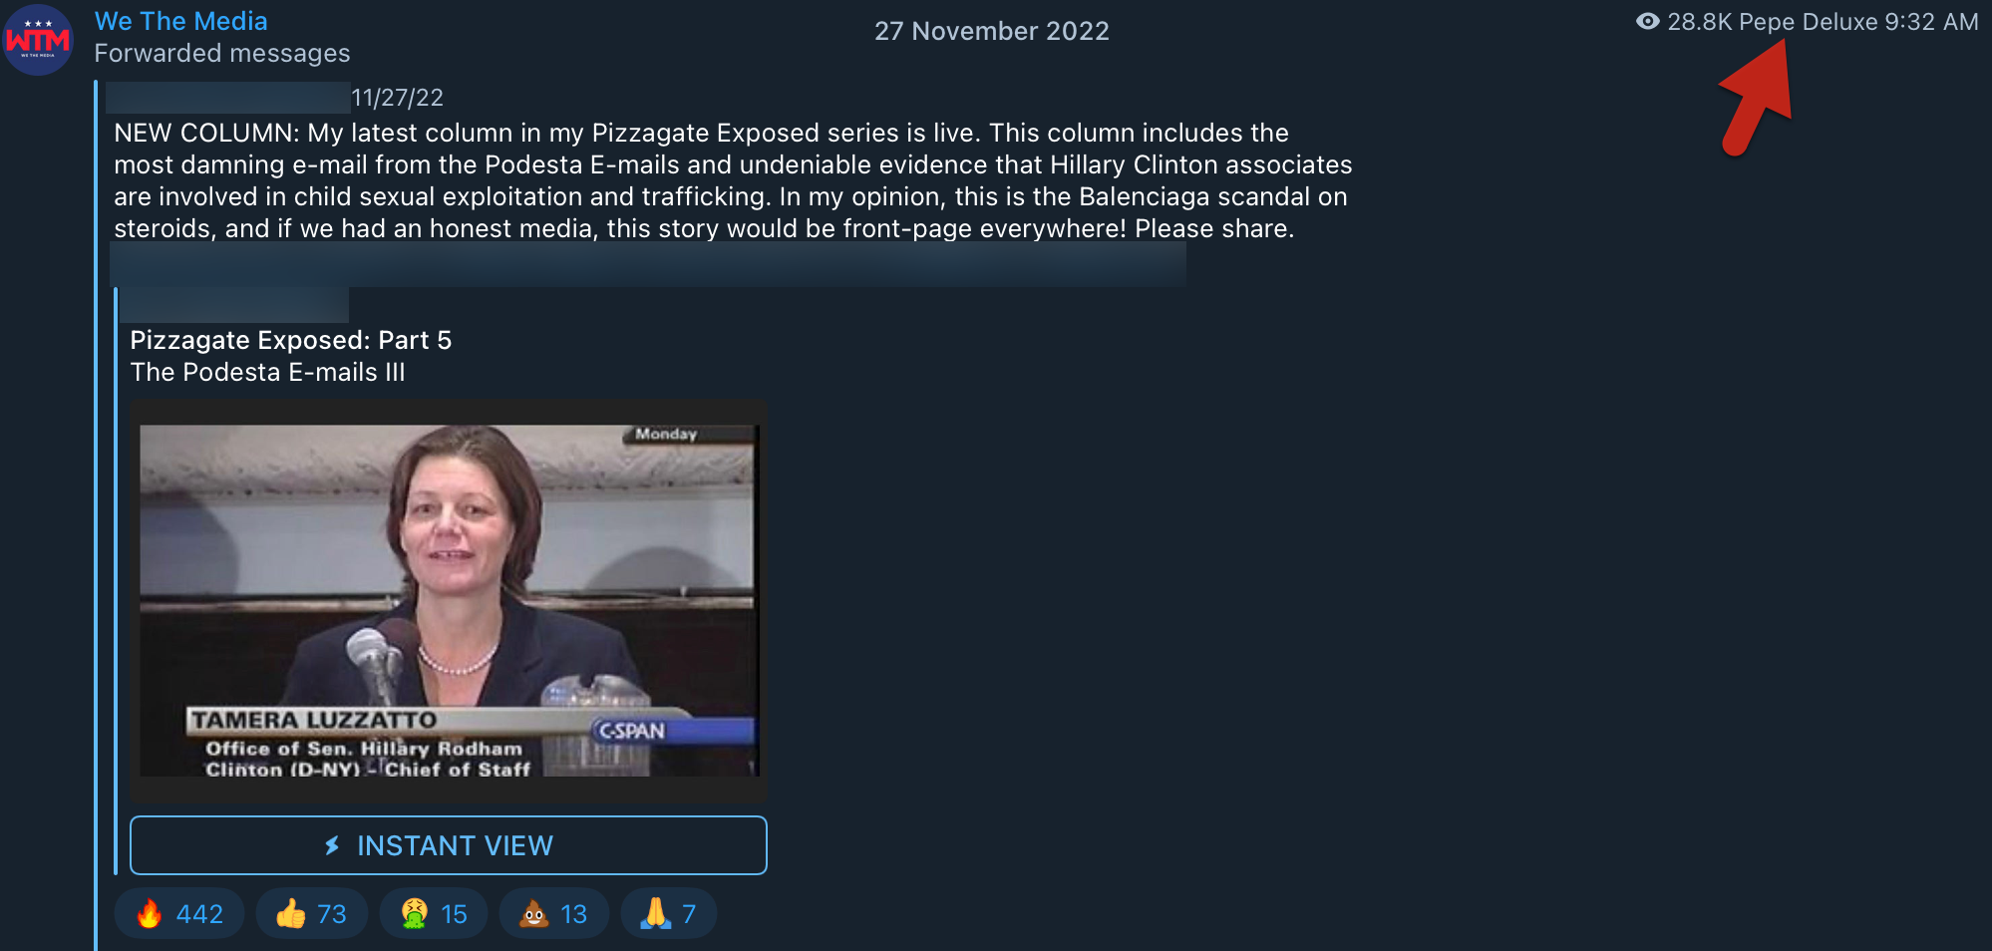Image resolution: width=1992 pixels, height=951 pixels.
Task: Click the Podesta E-mails III subtitle
Action: (x=268, y=372)
